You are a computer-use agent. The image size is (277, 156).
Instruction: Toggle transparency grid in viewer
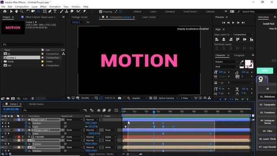click(155, 98)
